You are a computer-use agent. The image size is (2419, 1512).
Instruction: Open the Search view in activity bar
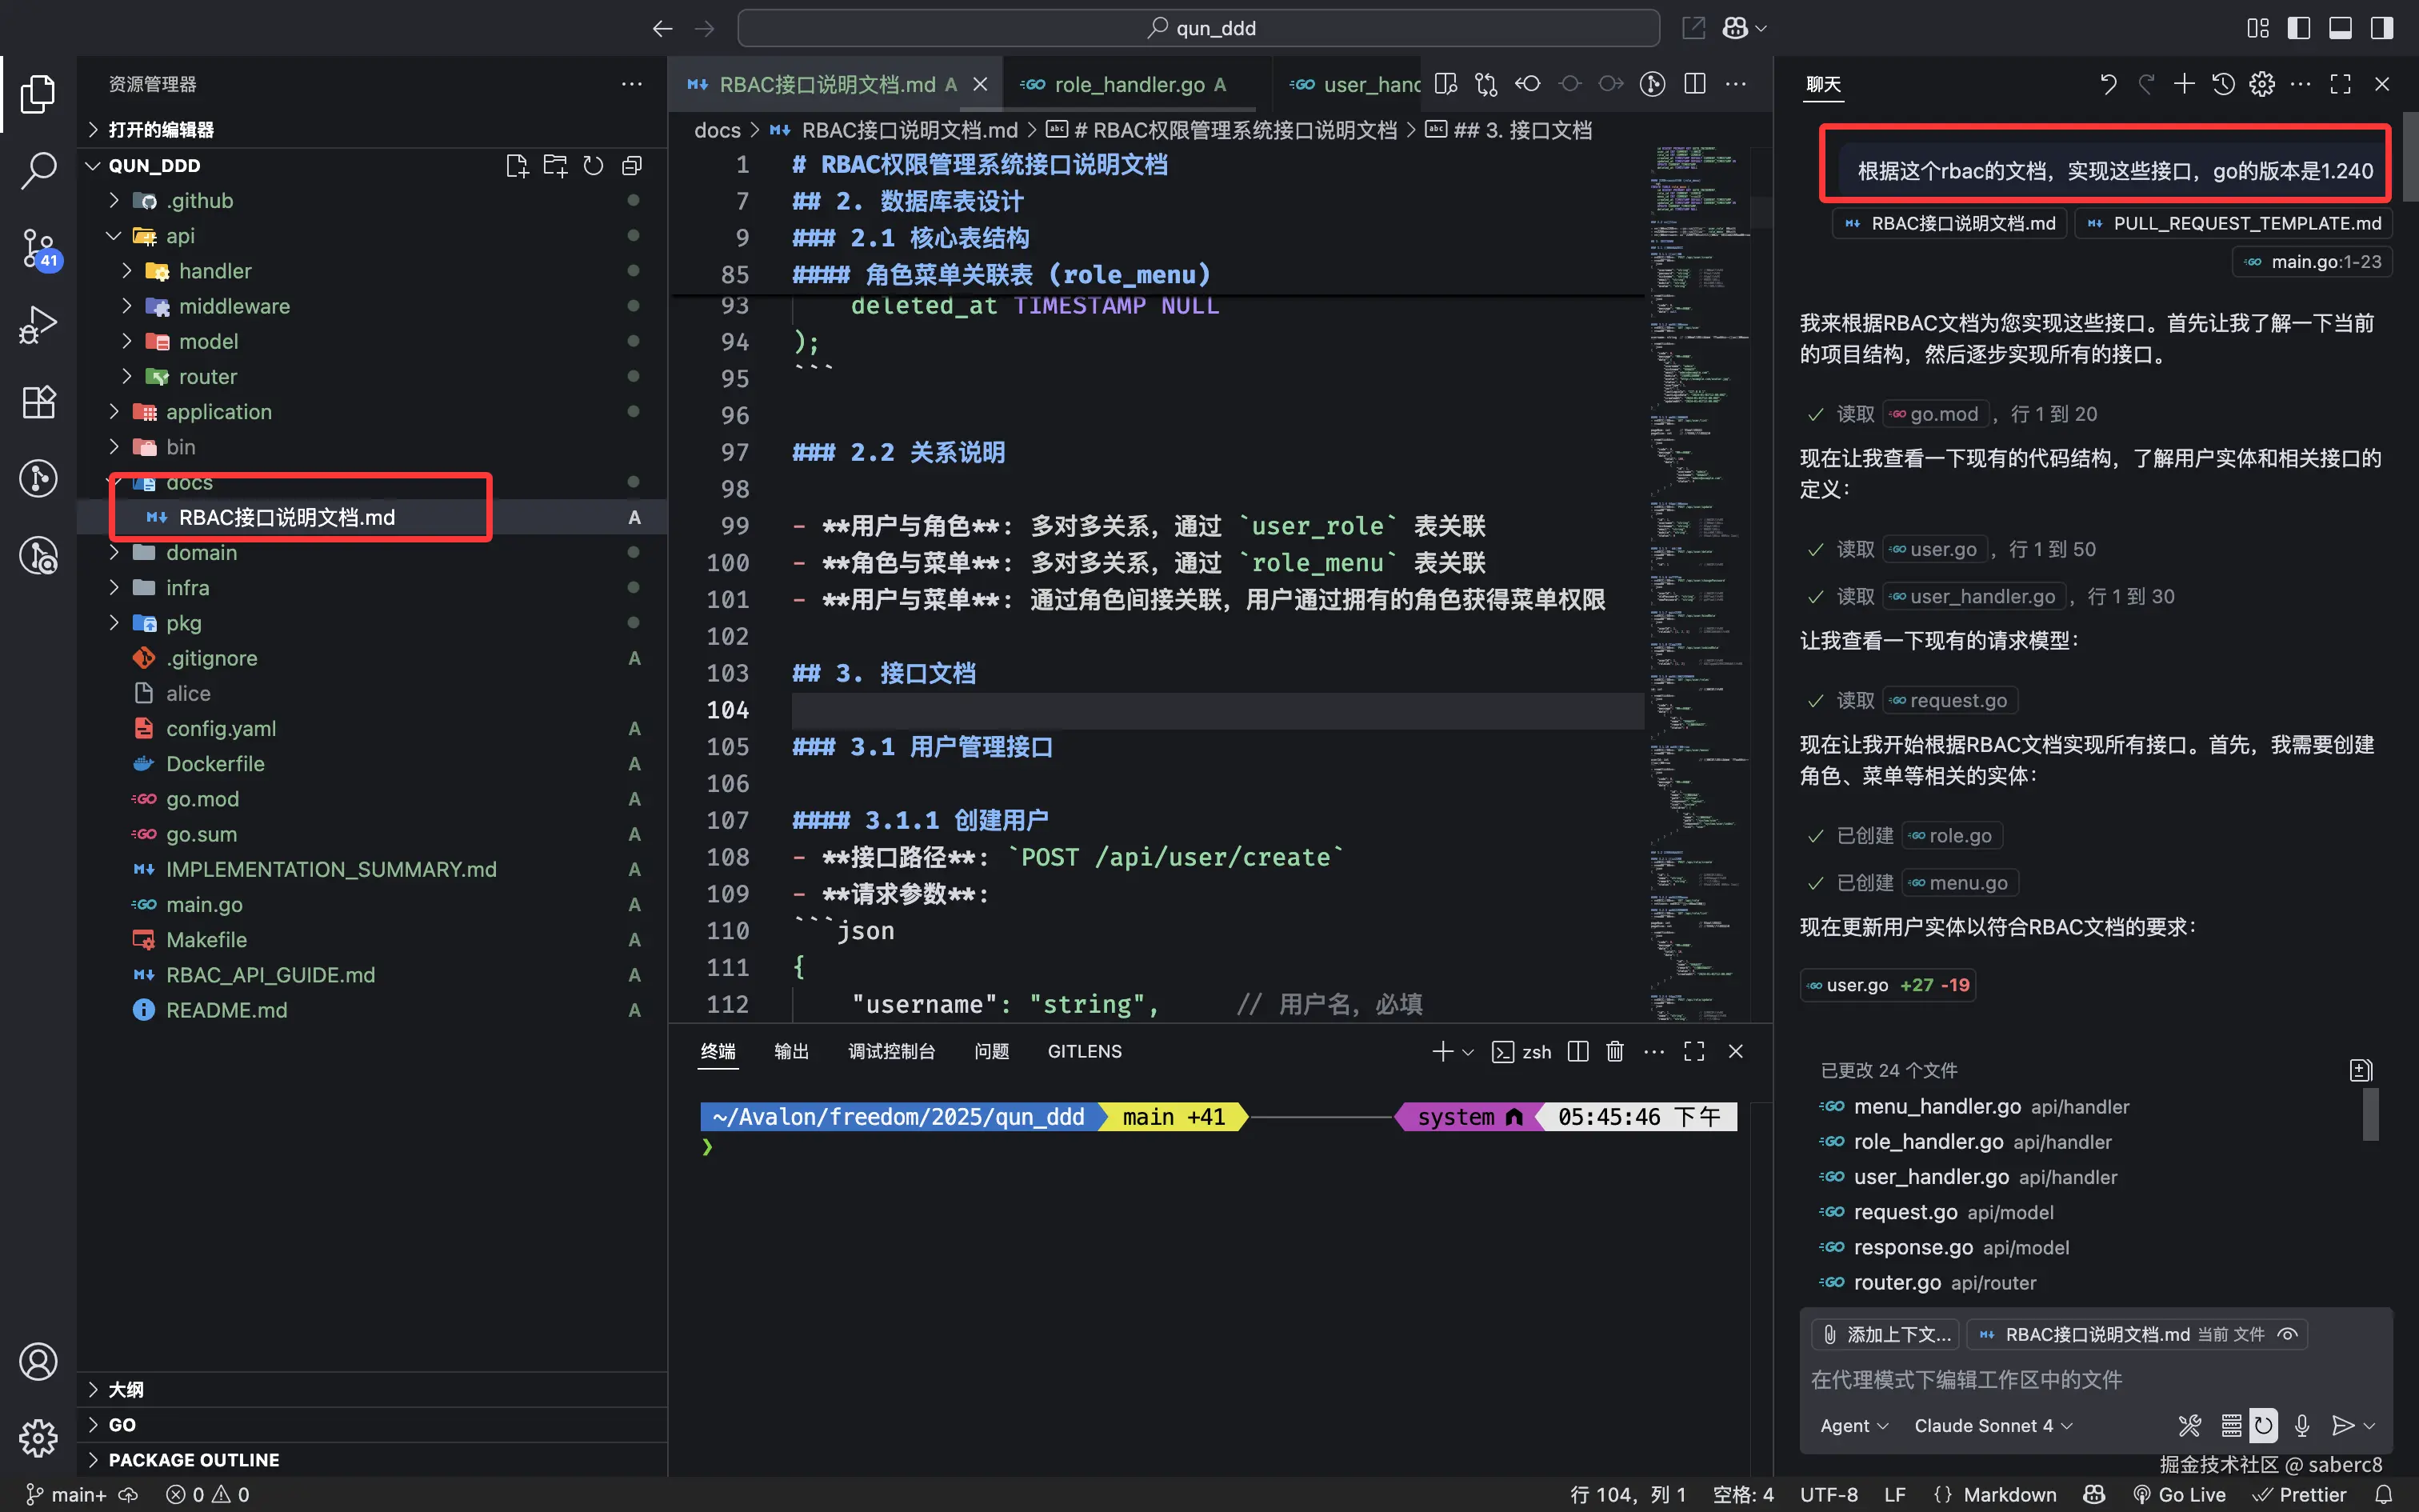(38, 171)
